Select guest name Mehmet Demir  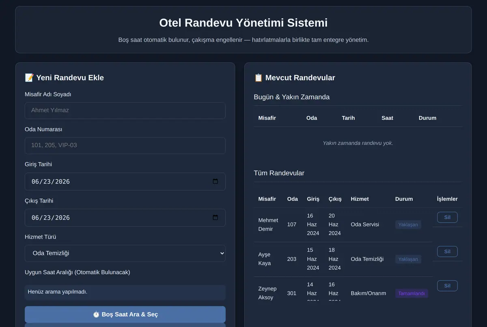pyautogui.click(x=268, y=224)
